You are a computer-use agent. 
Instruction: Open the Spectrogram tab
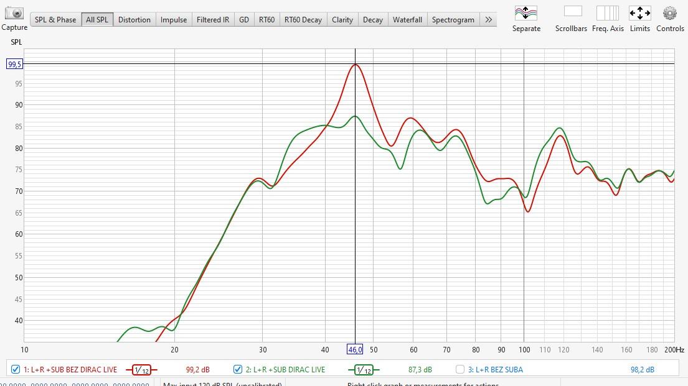[453, 20]
